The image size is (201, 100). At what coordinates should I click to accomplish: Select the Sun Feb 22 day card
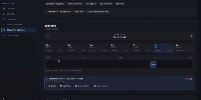[x=185, y=48]
